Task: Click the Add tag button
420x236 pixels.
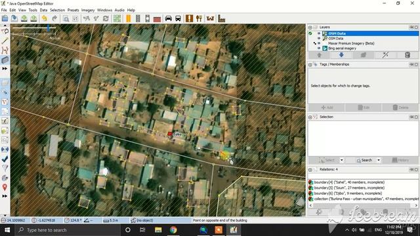Action: pos(327,108)
